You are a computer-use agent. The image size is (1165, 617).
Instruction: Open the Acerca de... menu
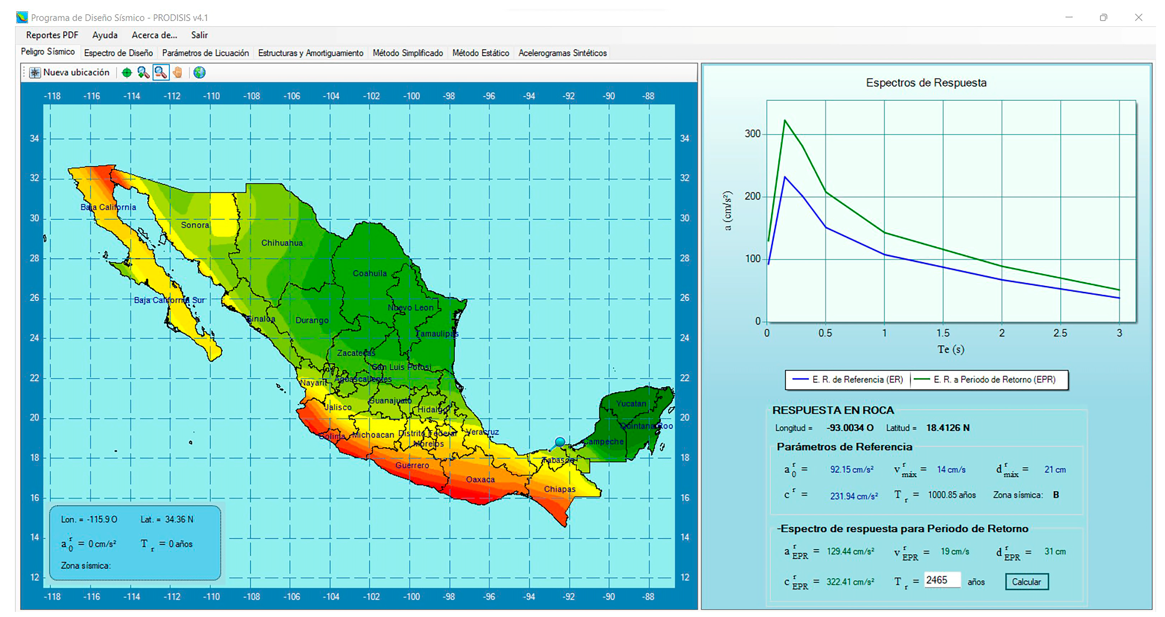[154, 35]
